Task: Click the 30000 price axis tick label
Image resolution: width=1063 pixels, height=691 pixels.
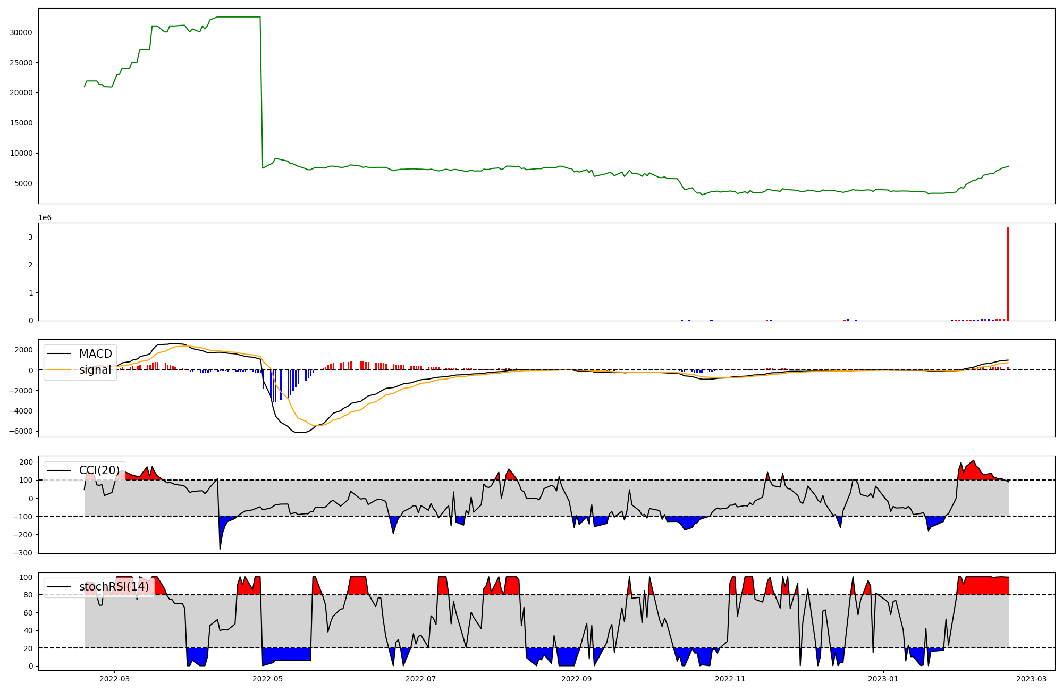Action: (x=21, y=32)
